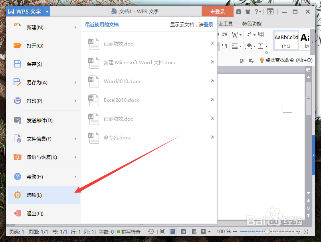
Task: Click the document icon next to Word2010.docx
Action: [x=93, y=81]
